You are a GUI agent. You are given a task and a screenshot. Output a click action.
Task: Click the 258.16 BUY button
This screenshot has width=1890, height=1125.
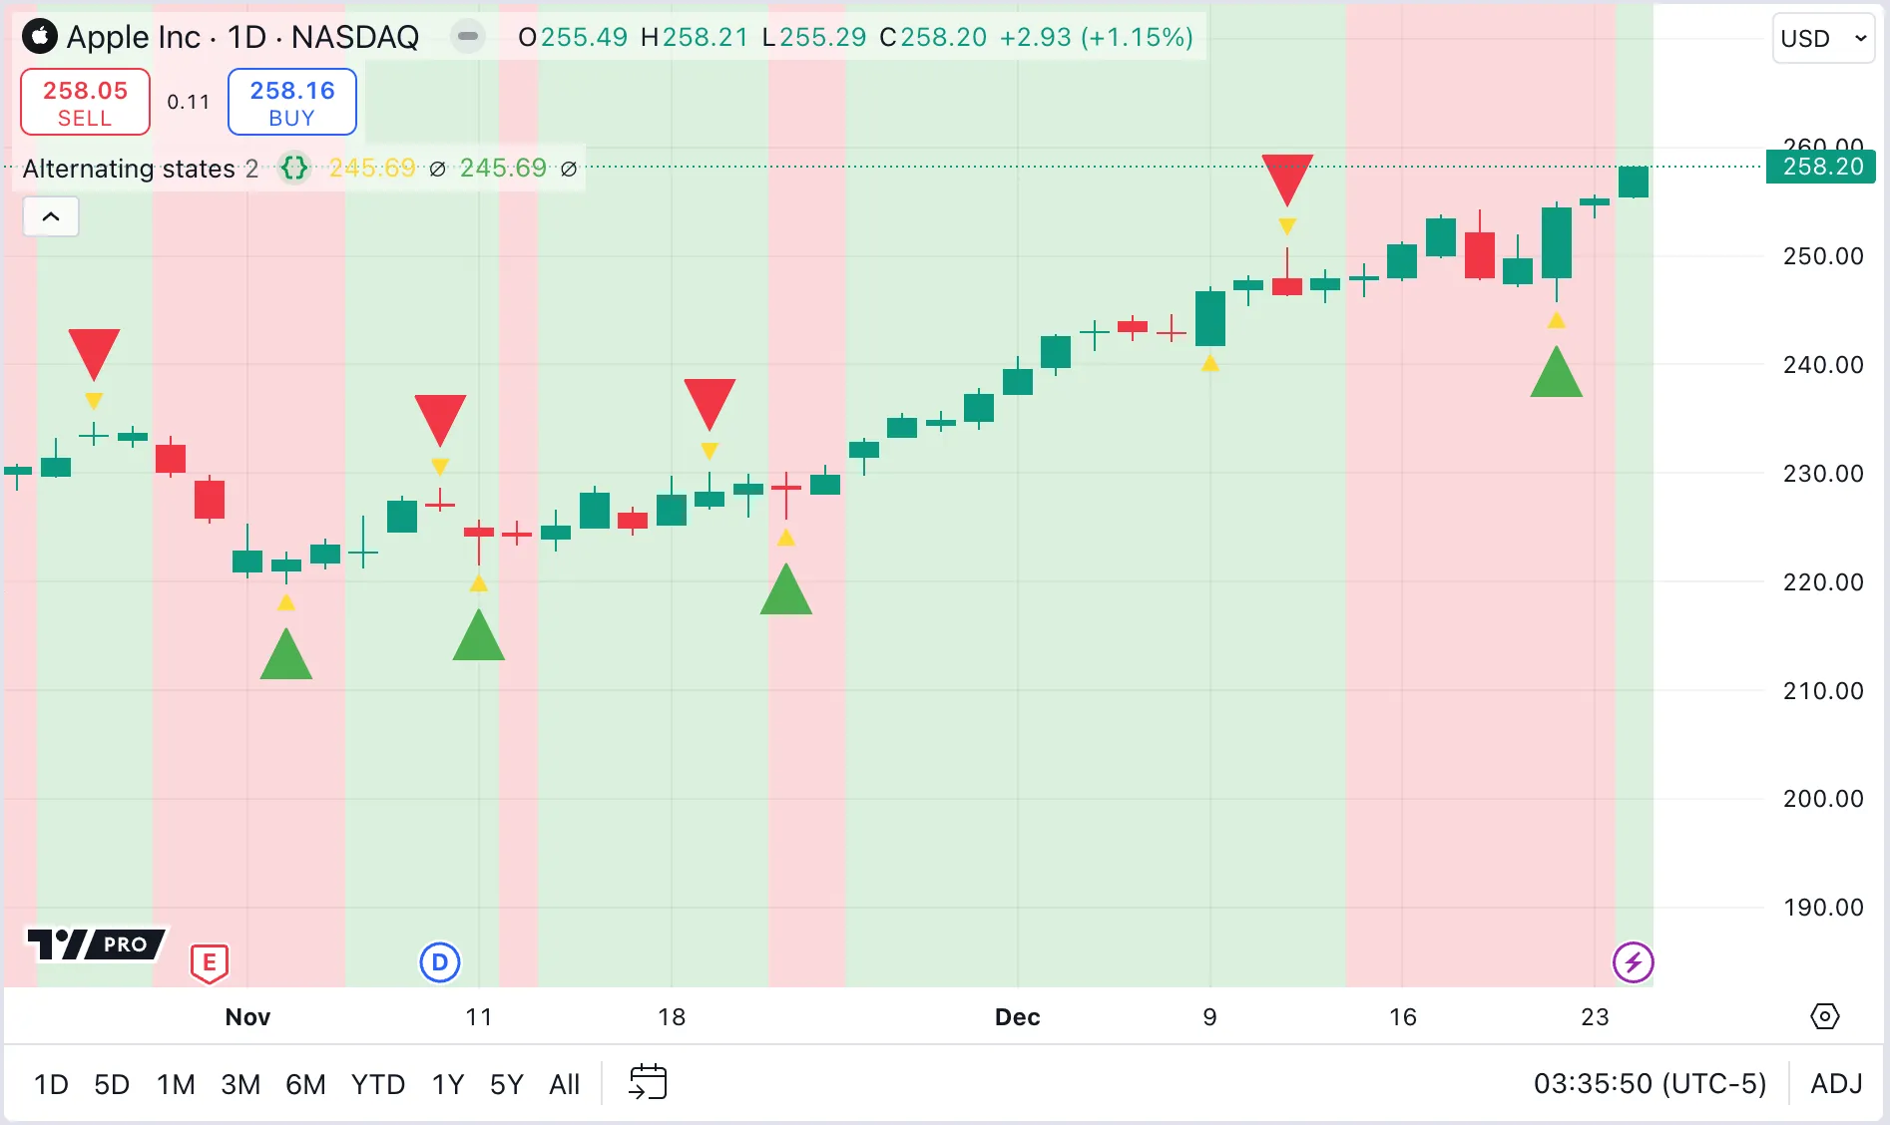pos(291,102)
